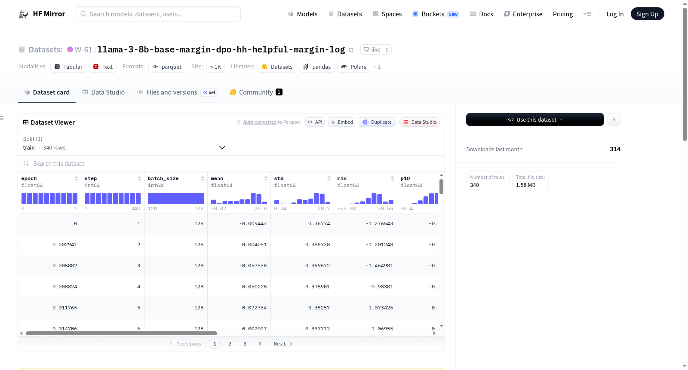Sort the std column
The image size is (688, 370).
(329, 178)
